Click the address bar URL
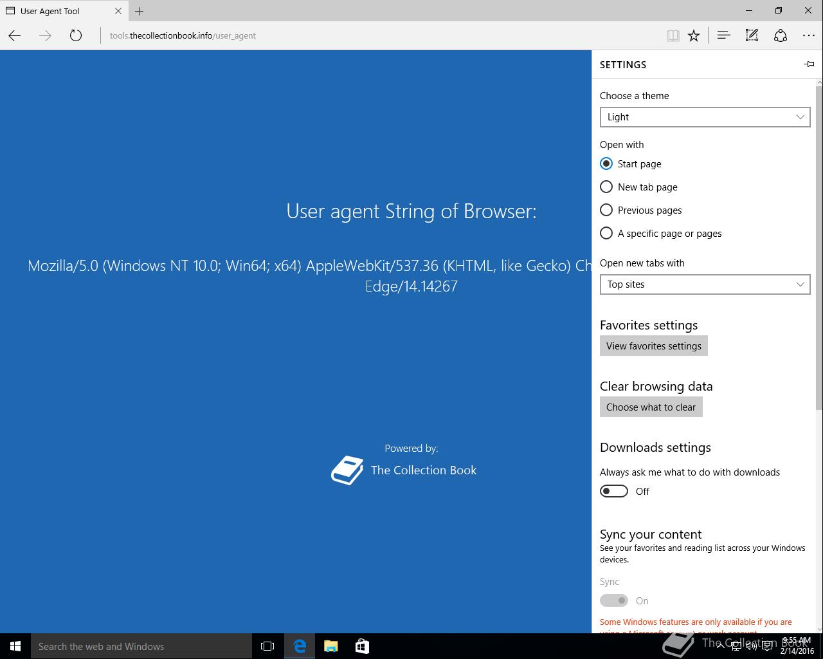Screen dimensions: 823x659 (183, 36)
